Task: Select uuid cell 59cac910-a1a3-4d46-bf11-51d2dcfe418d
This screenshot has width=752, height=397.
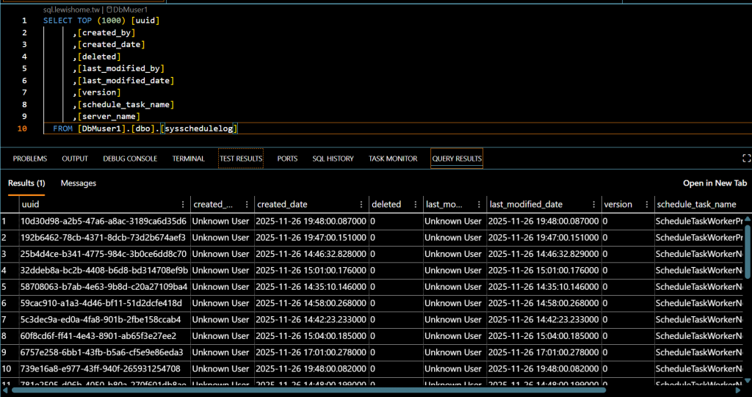Action: click(103, 303)
